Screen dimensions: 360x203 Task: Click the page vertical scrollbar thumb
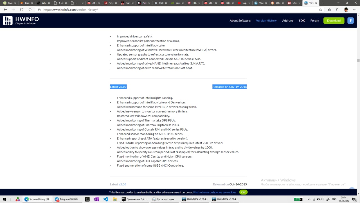[x=358, y=60]
